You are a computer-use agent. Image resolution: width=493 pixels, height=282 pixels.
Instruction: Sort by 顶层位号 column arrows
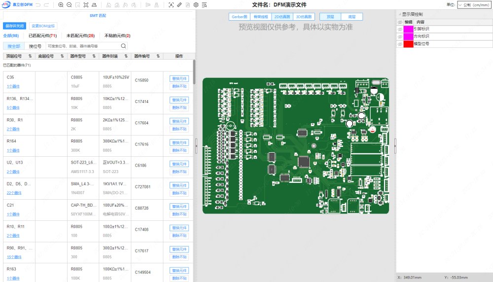pyautogui.click(x=30, y=56)
